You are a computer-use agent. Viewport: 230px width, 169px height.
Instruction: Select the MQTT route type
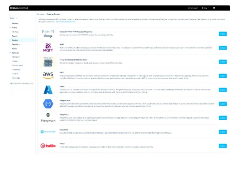click(223, 48)
